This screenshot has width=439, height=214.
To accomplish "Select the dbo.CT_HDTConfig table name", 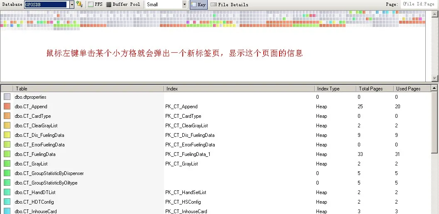I will point(34,202).
